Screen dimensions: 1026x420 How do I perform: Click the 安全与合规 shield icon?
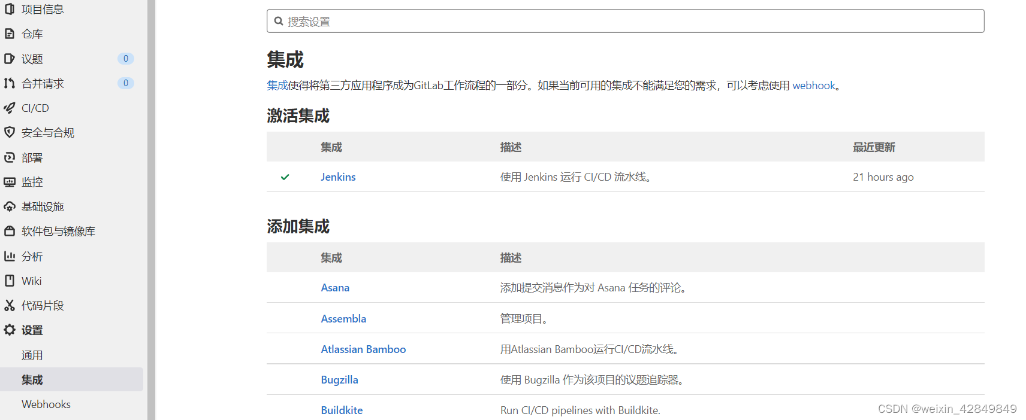coord(10,132)
